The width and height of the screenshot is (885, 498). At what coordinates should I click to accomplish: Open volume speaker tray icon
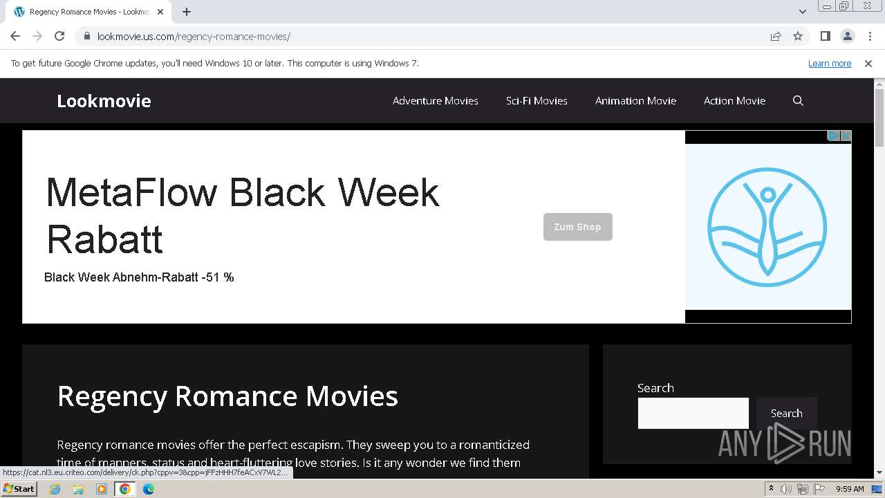coord(786,489)
